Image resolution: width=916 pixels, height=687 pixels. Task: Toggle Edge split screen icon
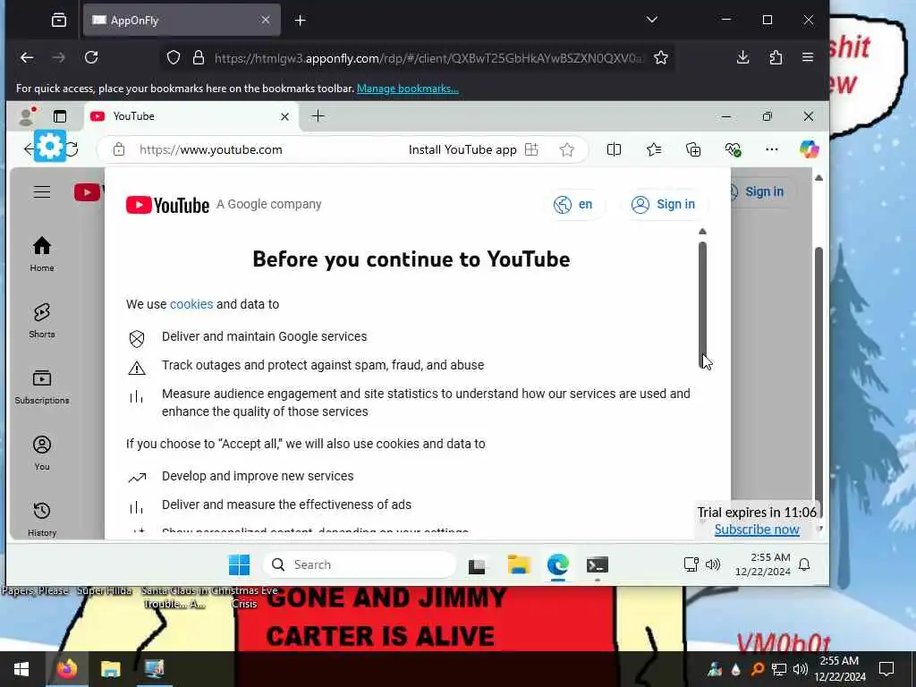click(x=614, y=149)
